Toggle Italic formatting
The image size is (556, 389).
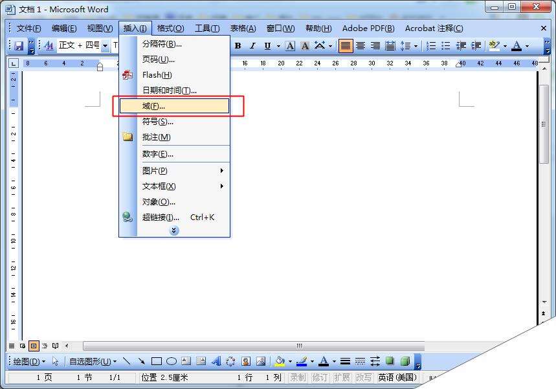coord(252,46)
